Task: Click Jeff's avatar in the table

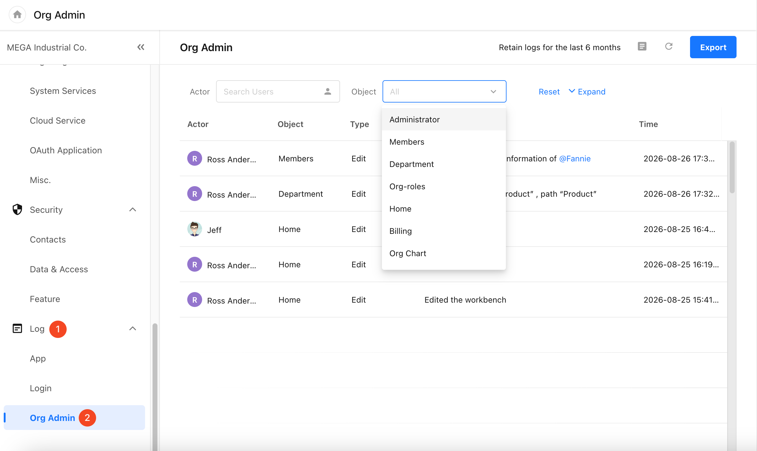Action: 195,229
